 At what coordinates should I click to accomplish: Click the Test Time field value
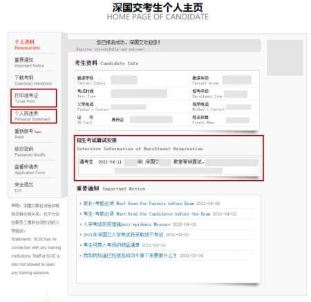139,94
